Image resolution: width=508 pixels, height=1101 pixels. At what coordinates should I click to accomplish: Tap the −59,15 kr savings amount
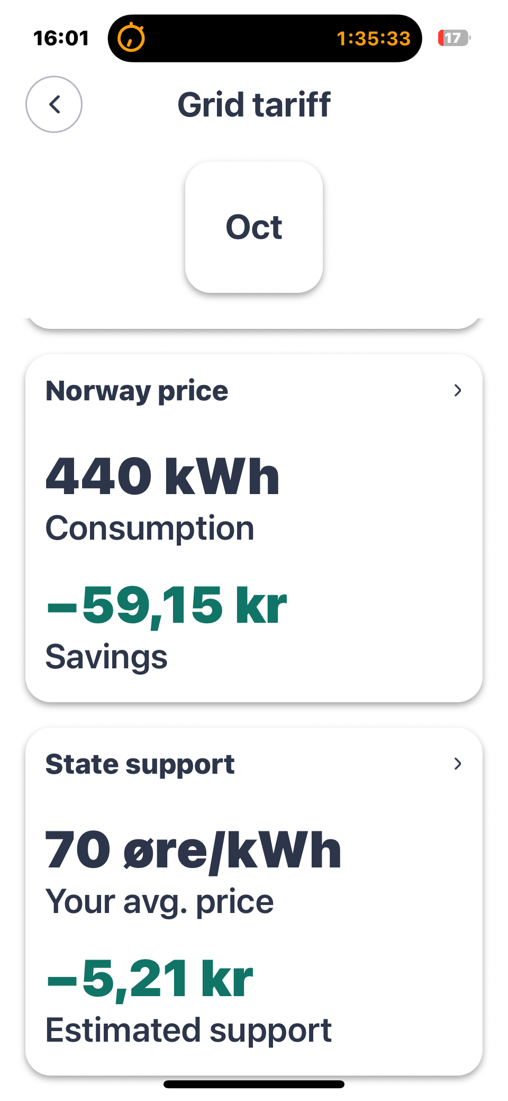167,605
